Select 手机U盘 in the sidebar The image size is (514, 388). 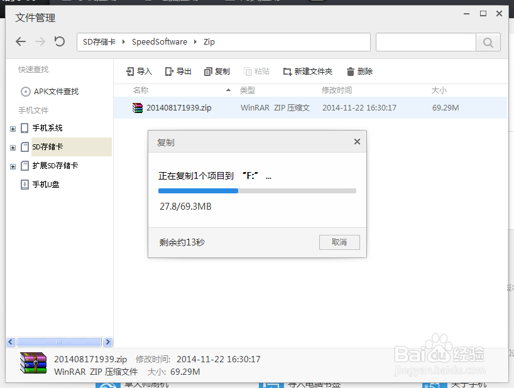46,185
